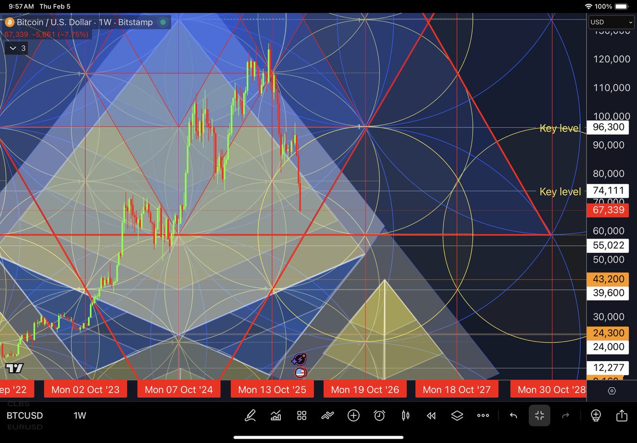637x443 pixels.
Task: Change the 1W interval
Action: [80, 415]
